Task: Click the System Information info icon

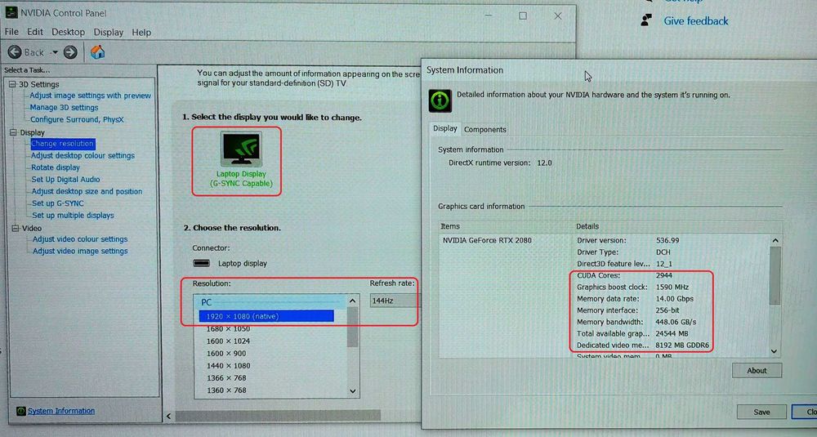Action: tap(440, 100)
